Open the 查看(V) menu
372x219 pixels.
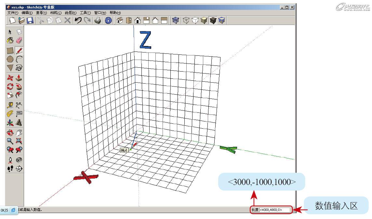click(41, 13)
